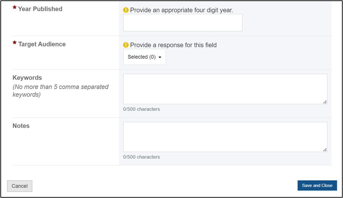The image size is (343, 198).
Task: Click the character counter under the Keywords box
Action: click(x=141, y=109)
